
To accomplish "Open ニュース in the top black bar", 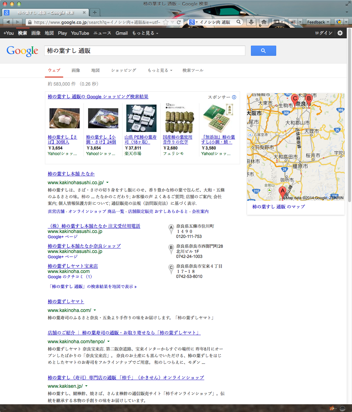I will point(102,33).
